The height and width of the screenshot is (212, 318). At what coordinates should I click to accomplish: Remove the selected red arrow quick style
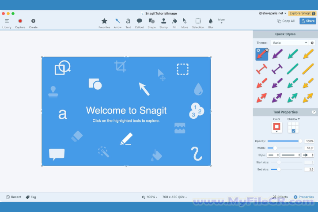[x=258, y=50]
